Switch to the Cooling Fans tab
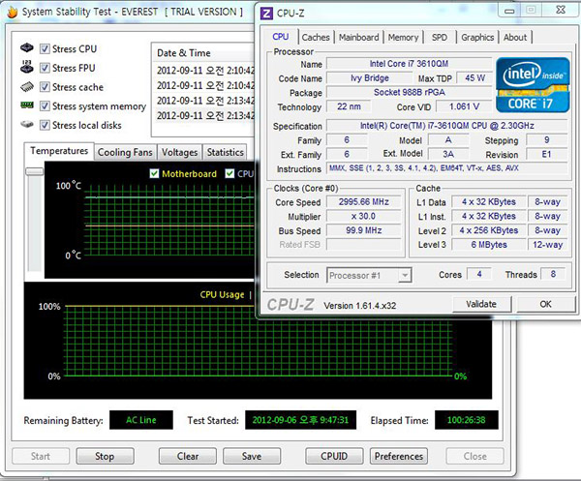The image size is (581, 481). 125,152
